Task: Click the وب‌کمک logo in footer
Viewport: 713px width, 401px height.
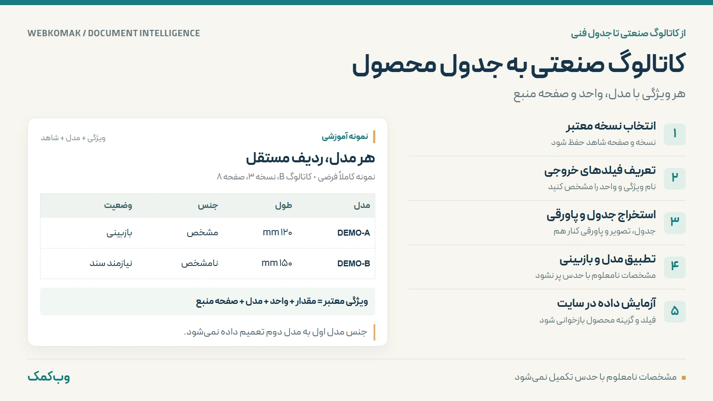Action: click(49, 377)
